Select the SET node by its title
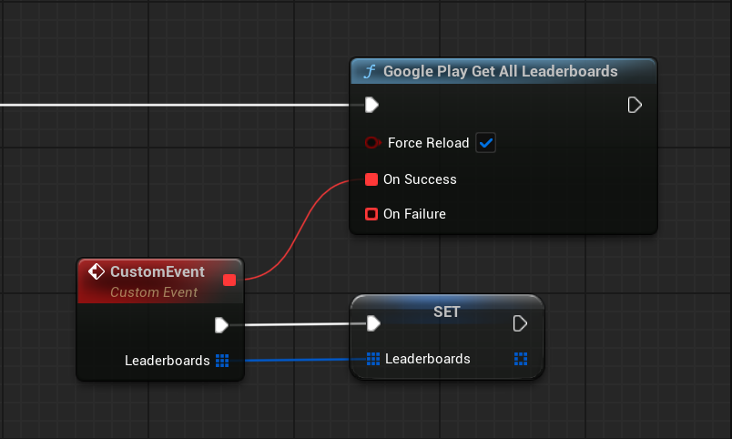The width and height of the screenshot is (732, 439). pos(446,311)
